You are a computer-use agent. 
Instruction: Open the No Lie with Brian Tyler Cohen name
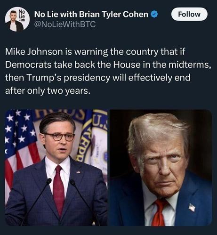(x=91, y=14)
